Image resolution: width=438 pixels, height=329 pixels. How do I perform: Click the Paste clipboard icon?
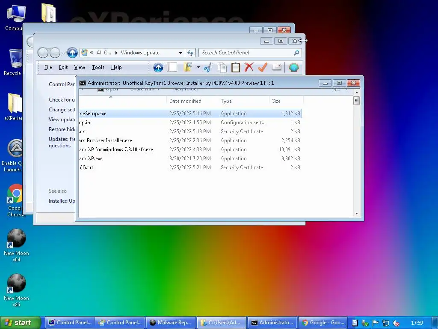[x=236, y=67]
